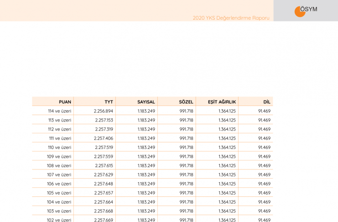Click DİL value in the 112 ve üzeri row

264,129
